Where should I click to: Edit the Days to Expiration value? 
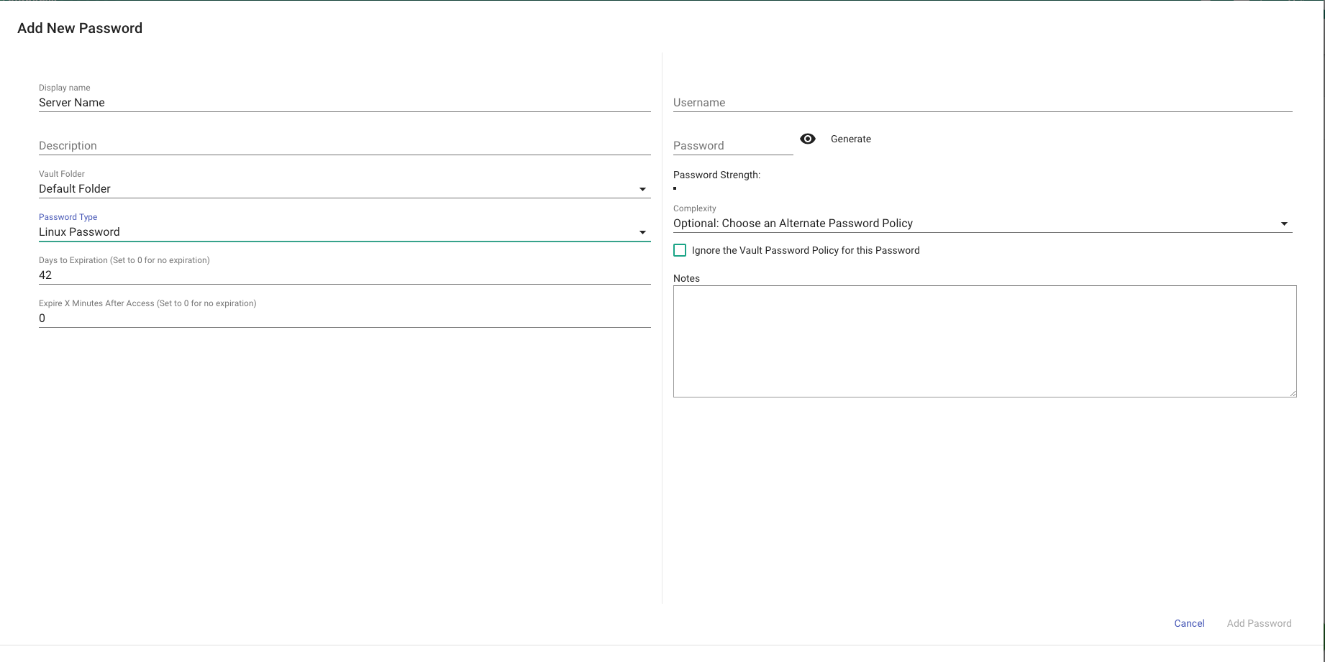click(x=345, y=275)
